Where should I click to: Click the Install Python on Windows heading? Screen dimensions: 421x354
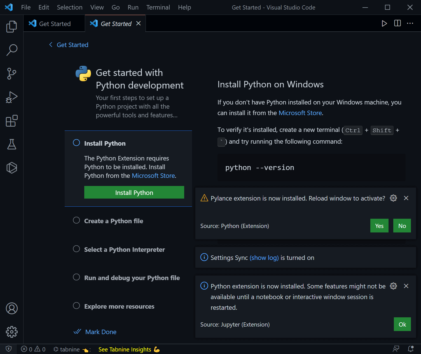pyautogui.click(x=270, y=84)
